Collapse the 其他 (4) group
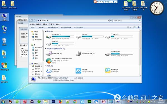 click(45, 66)
